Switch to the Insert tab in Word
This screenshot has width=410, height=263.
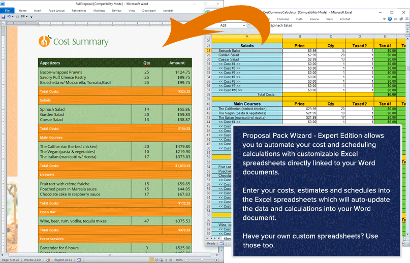[x=38, y=11]
